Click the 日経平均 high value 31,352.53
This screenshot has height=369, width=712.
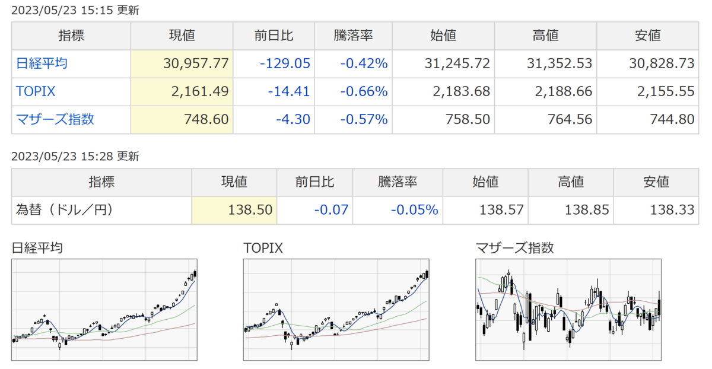tap(559, 63)
